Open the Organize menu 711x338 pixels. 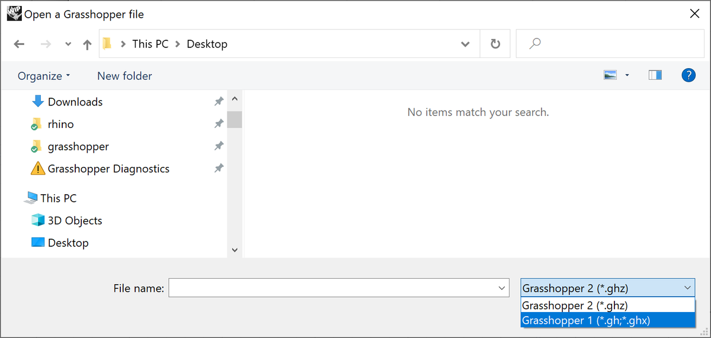click(44, 76)
